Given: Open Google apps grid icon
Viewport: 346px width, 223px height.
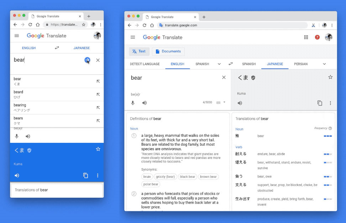Looking at the screenshot, I should click(x=306, y=37).
